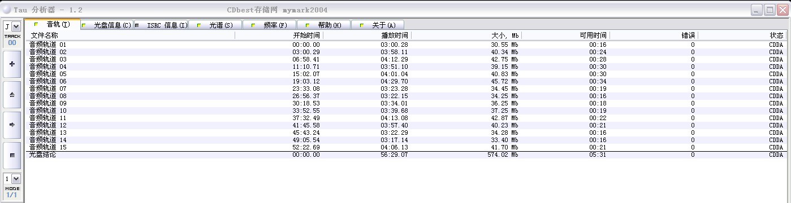The width and height of the screenshot is (791, 203).
Task: Select row 音频轨道 04
Action: (406, 67)
